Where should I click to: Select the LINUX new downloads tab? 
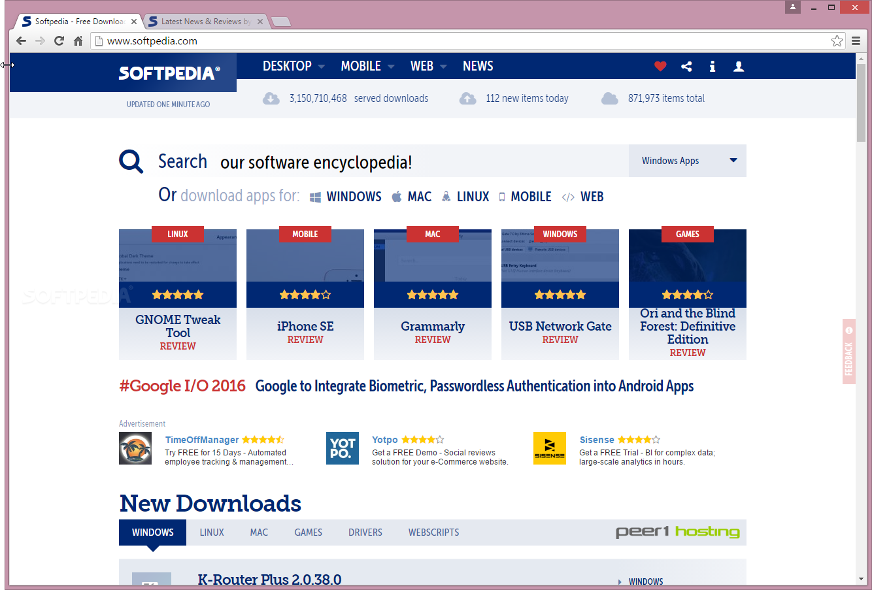[x=212, y=533]
